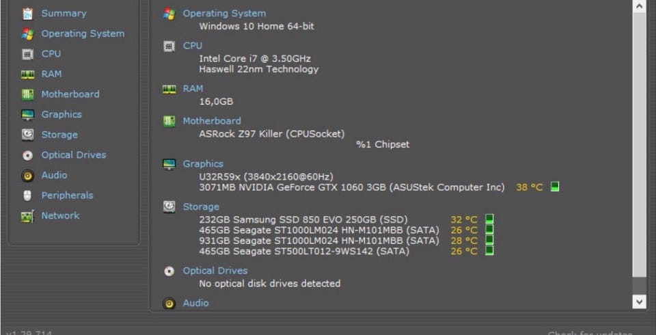
Task: Open the Graphics heading link in summary
Action: click(x=203, y=163)
